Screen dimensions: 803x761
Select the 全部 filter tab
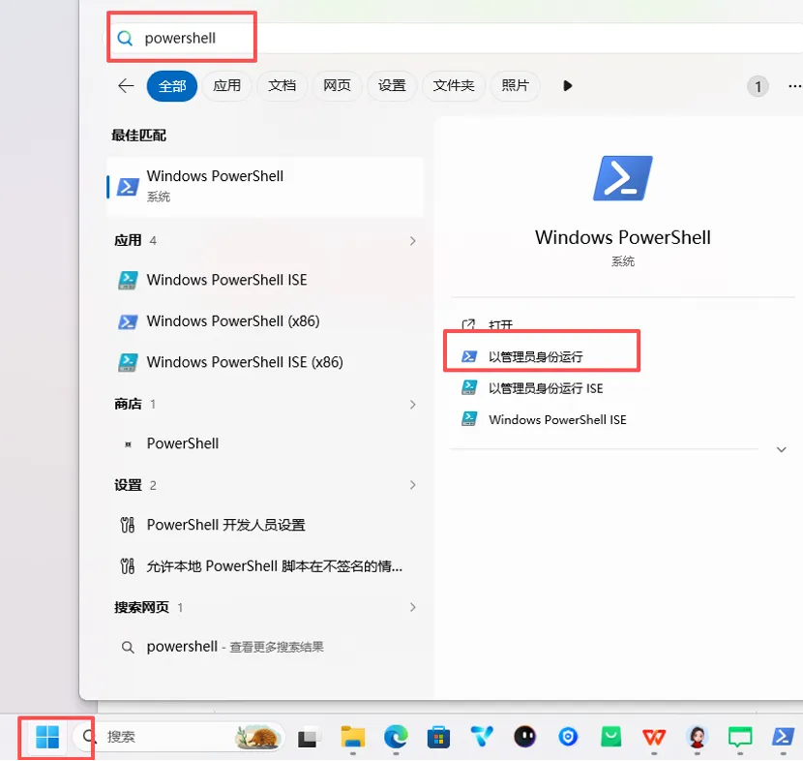point(171,85)
